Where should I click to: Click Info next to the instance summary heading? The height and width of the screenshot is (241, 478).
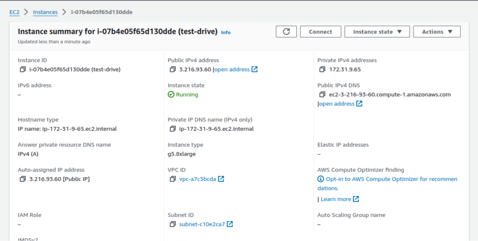click(226, 32)
